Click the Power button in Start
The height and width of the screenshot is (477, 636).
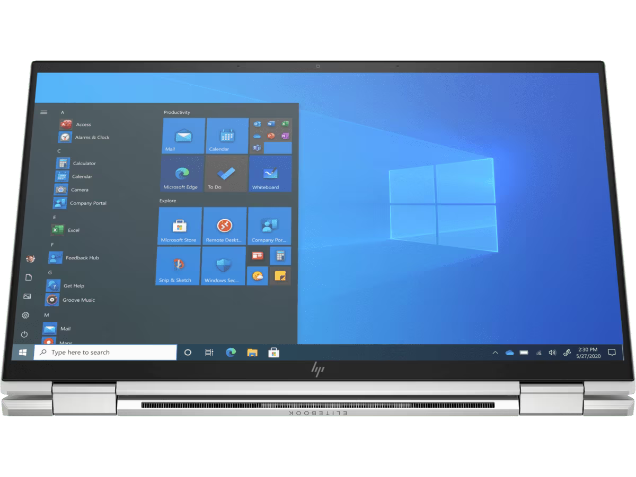tap(24, 335)
